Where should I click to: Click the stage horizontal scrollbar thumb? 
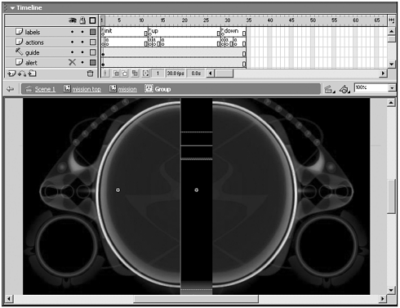click(x=196, y=299)
